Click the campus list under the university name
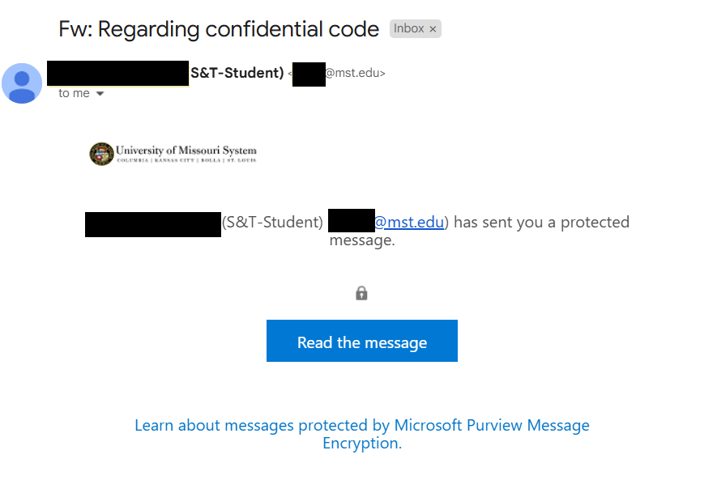The width and height of the screenshot is (717, 480). pos(186,160)
